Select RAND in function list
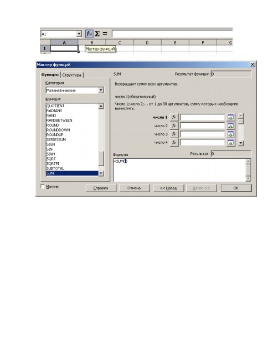Viewport: 278px width, 361px height. 72,116
